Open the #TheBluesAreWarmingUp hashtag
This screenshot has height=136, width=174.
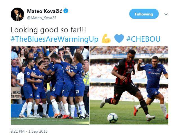pos(55,39)
